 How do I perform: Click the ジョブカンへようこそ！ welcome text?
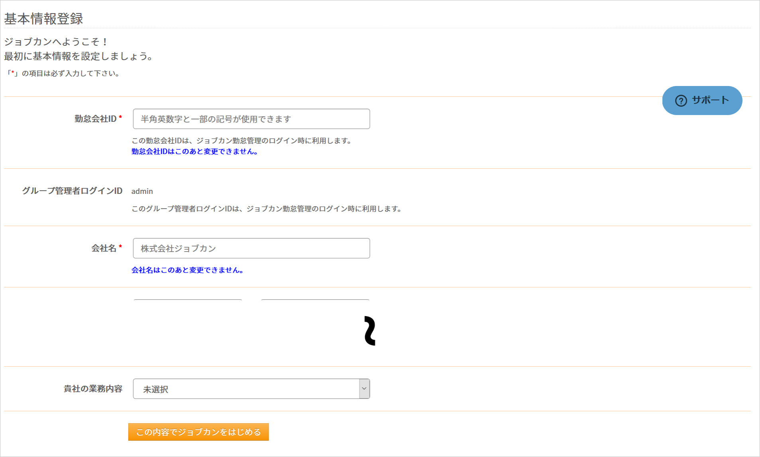(56, 42)
